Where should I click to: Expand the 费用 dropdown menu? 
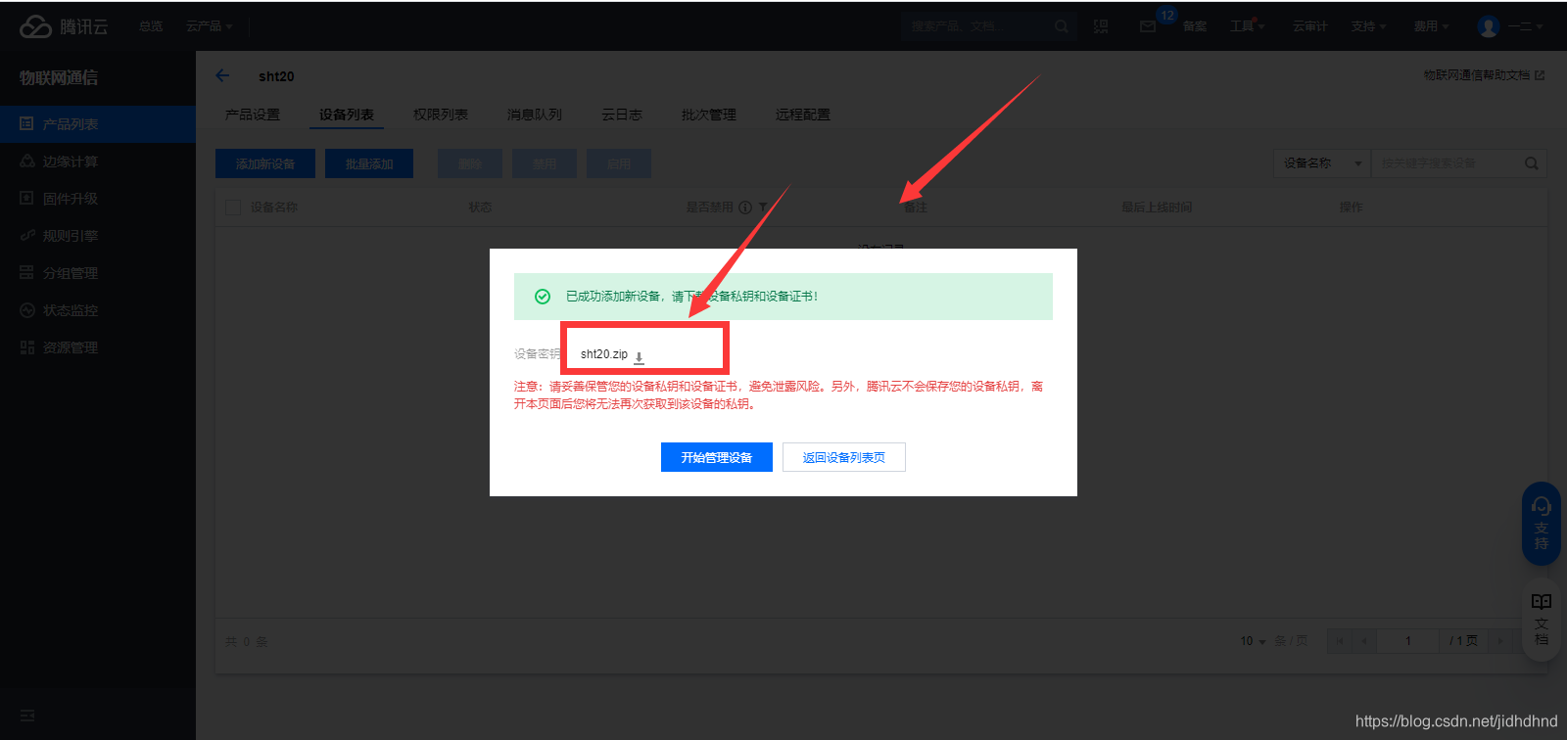pyautogui.click(x=1431, y=26)
